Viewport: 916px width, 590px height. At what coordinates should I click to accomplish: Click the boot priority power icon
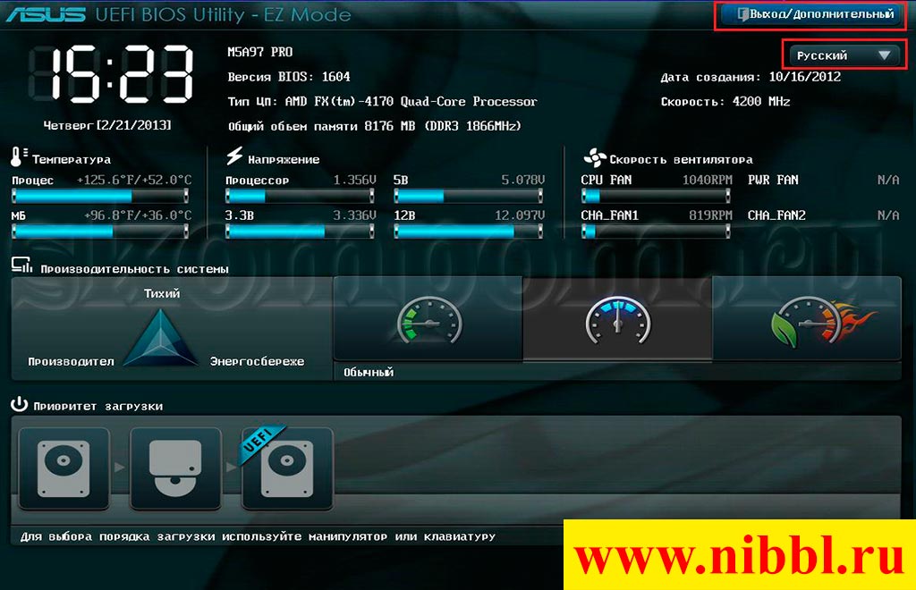tap(20, 404)
